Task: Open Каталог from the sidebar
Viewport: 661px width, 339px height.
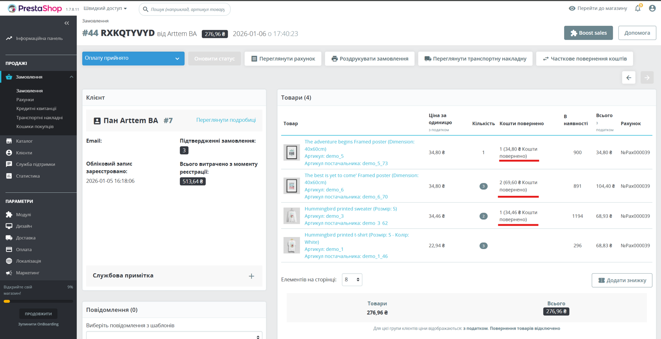Action: coord(24,141)
